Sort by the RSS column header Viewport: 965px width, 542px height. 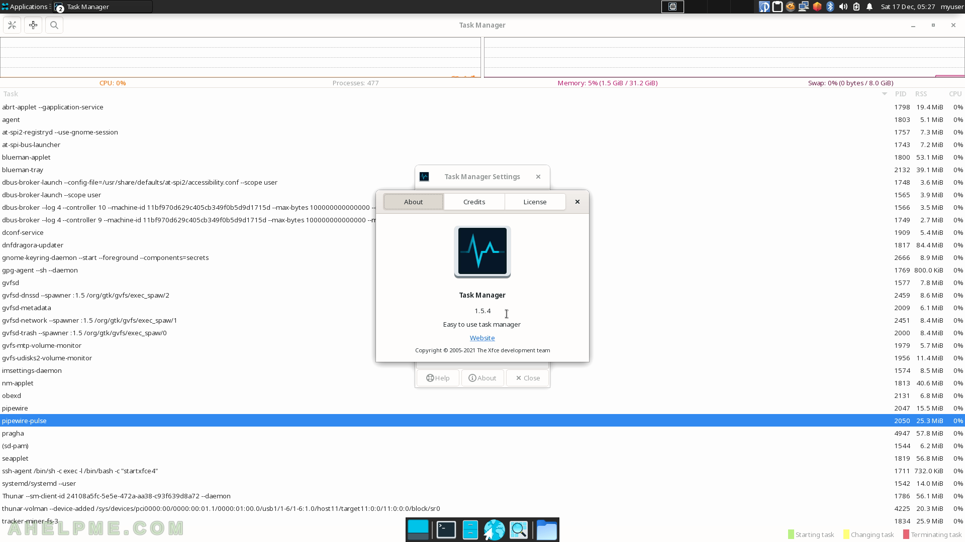coord(921,94)
